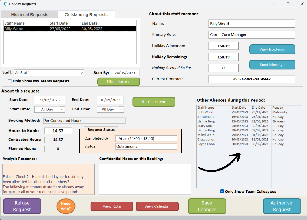
Task: Send Message to the staff member
Action: 272,65
